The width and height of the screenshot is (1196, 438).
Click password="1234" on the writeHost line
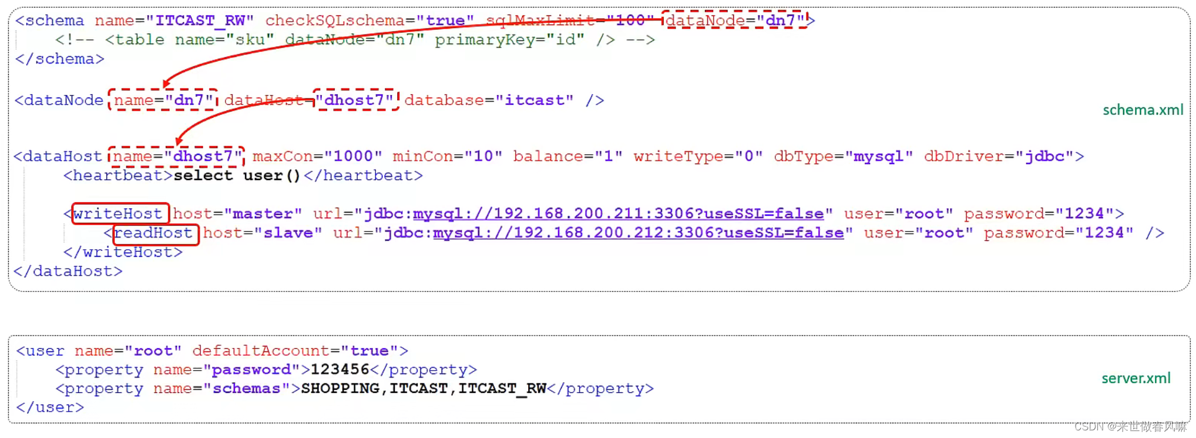(x=1039, y=214)
